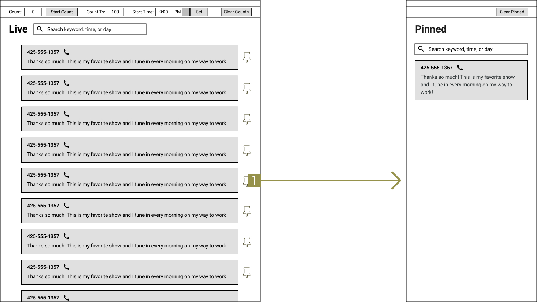537x302 pixels.
Task: Click the Pinned heading
Action: pos(431,29)
